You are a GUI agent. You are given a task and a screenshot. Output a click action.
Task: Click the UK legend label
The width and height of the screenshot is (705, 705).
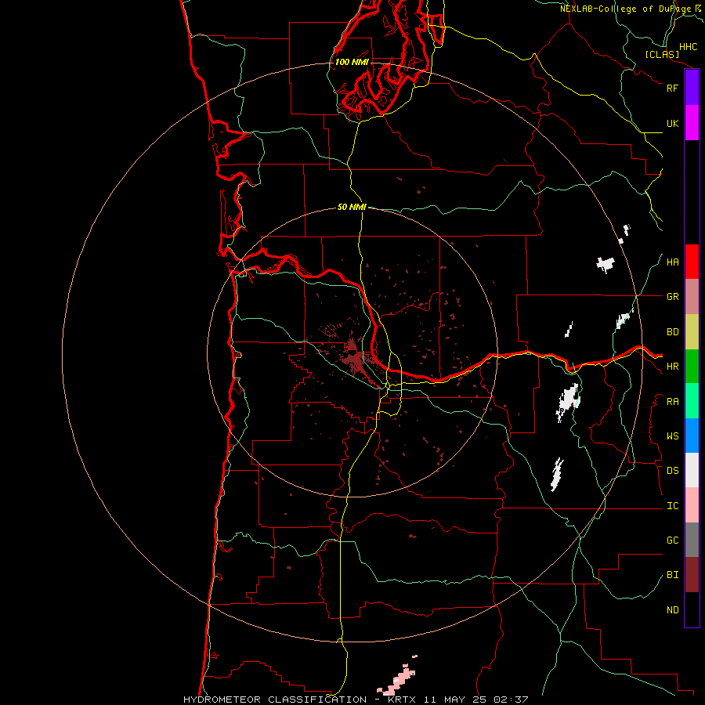coord(672,123)
